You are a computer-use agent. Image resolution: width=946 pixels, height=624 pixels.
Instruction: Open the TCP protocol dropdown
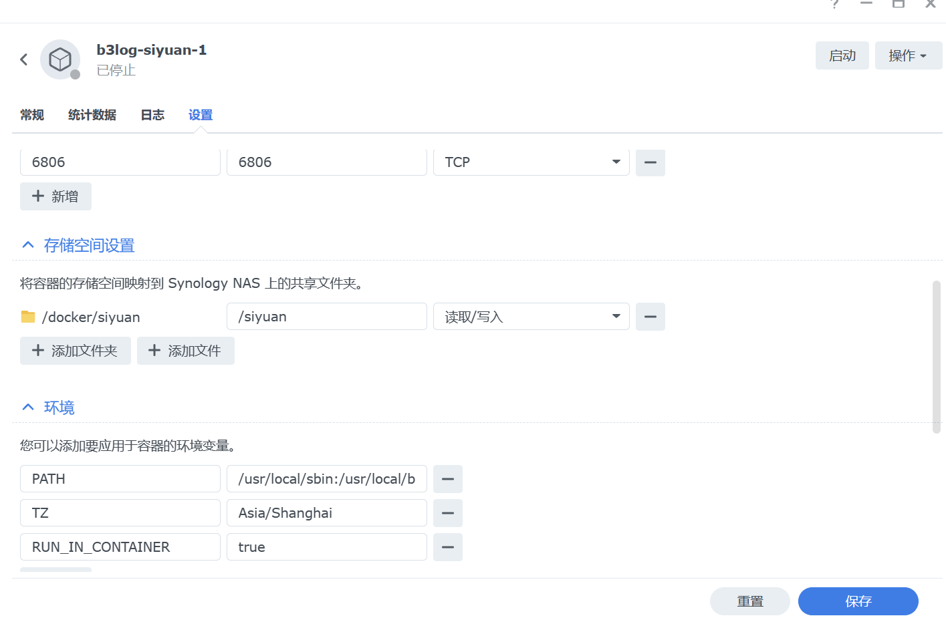[x=531, y=162]
